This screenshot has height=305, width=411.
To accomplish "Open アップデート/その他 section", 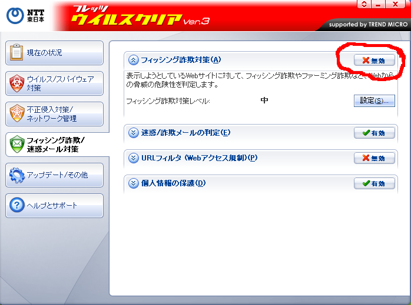I will click(54, 175).
